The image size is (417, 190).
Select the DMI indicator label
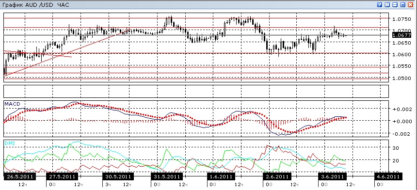coord(10,143)
